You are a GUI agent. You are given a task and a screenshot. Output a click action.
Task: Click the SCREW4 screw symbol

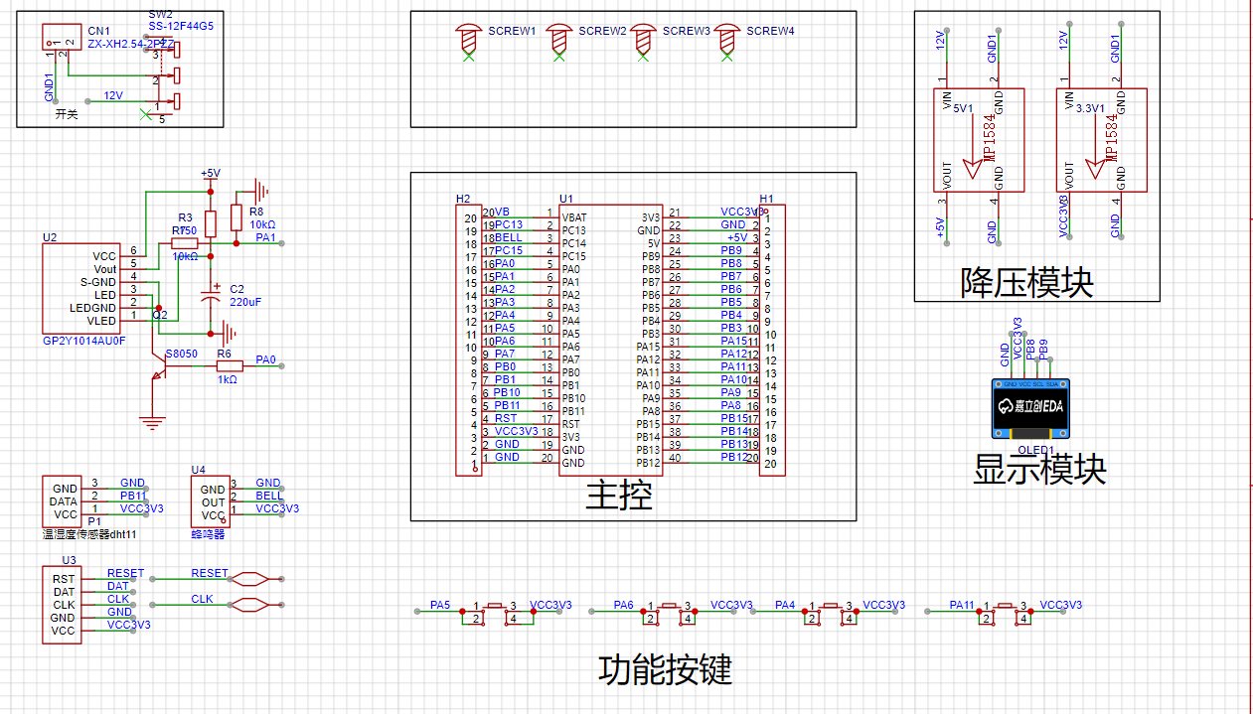click(727, 39)
